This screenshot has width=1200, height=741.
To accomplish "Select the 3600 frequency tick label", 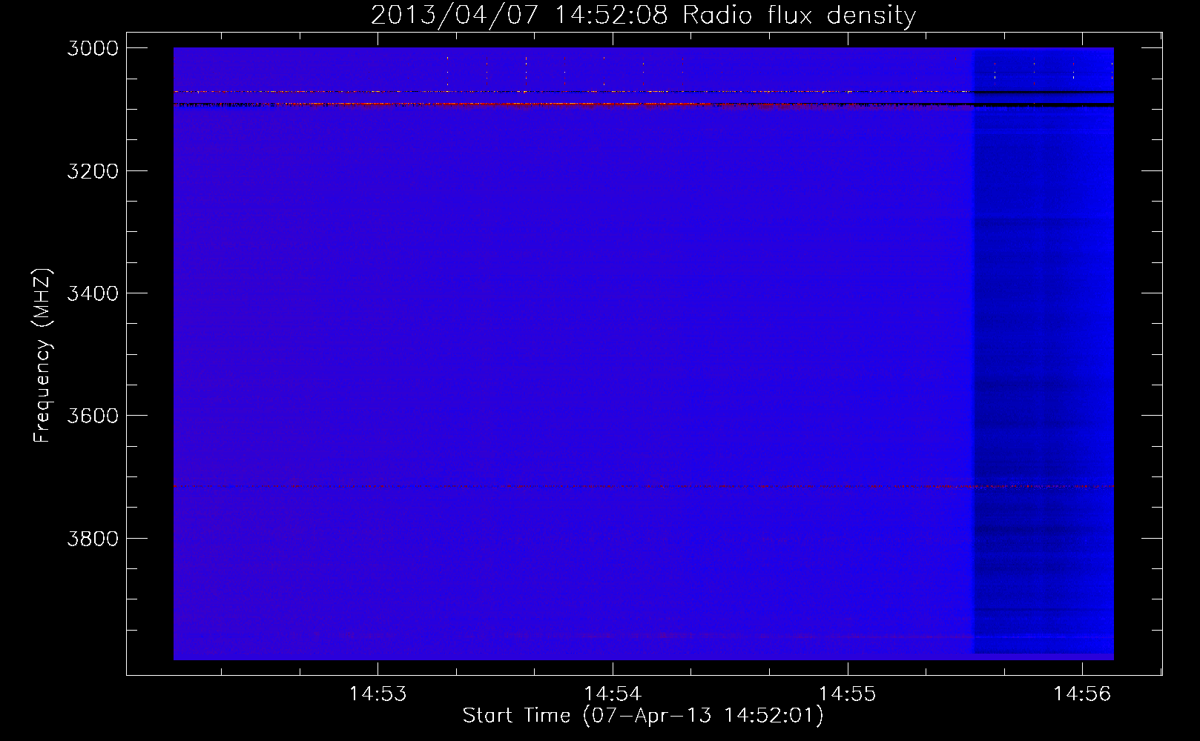I will tap(93, 416).
